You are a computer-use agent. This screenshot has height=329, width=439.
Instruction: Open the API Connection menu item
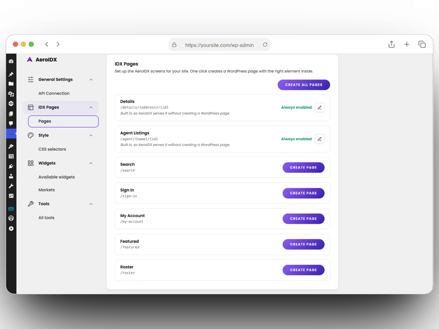[x=54, y=93]
